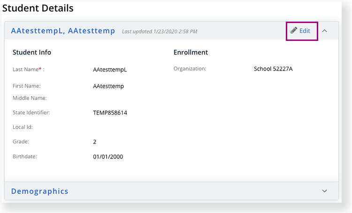Click the Edit button with pencil icon

coord(300,31)
